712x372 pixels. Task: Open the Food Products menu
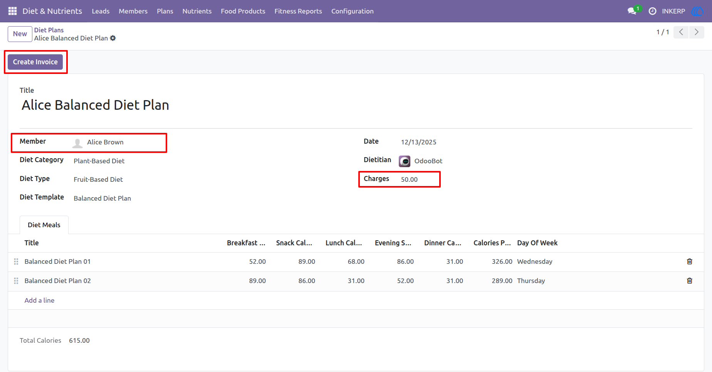tap(243, 11)
